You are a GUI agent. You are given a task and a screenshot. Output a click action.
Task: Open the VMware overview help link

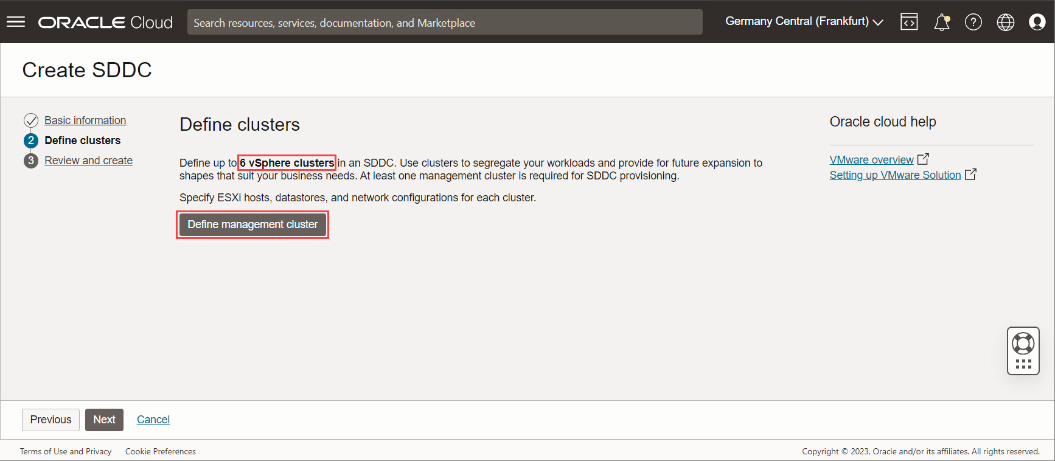871,159
